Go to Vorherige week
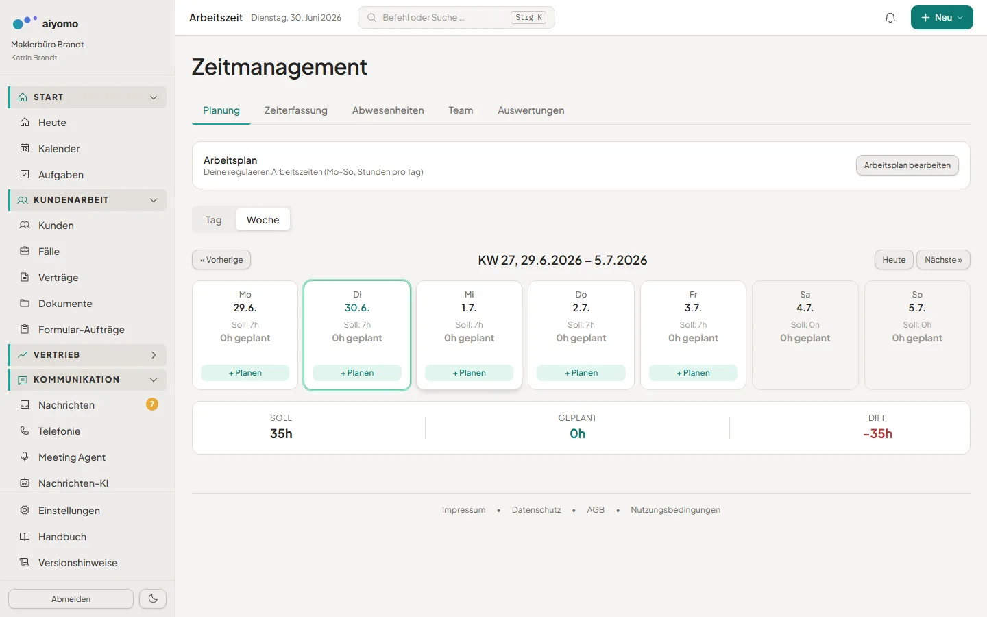Screen dimensions: 987x617 221,260
